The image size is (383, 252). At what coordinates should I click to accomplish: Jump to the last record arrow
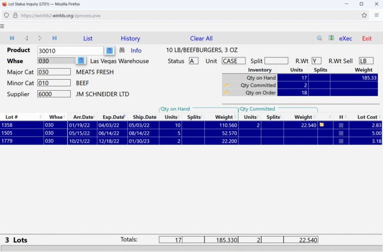[54, 38]
